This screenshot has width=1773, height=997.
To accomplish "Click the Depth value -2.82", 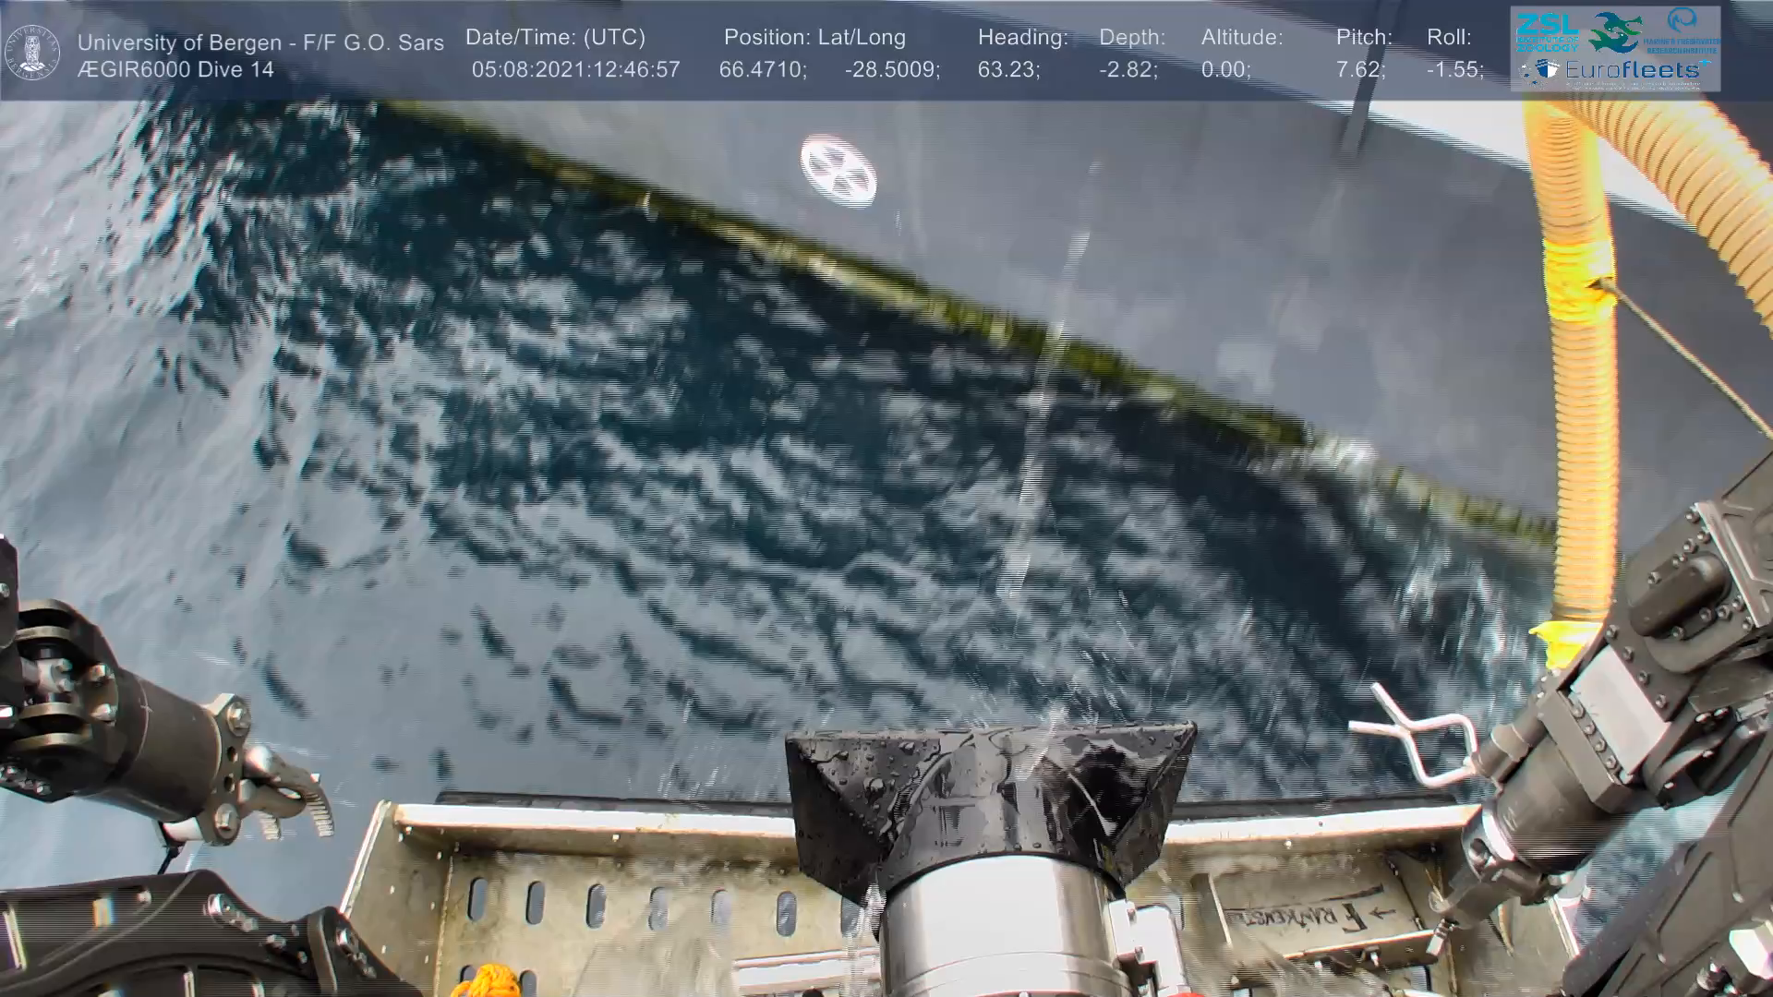I will (x=1128, y=70).
